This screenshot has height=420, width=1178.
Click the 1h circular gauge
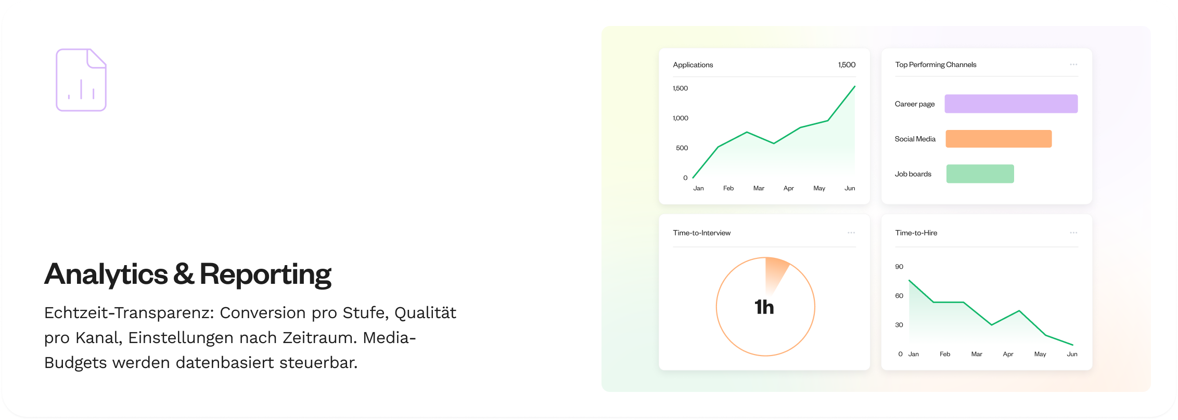(x=765, y=307)
